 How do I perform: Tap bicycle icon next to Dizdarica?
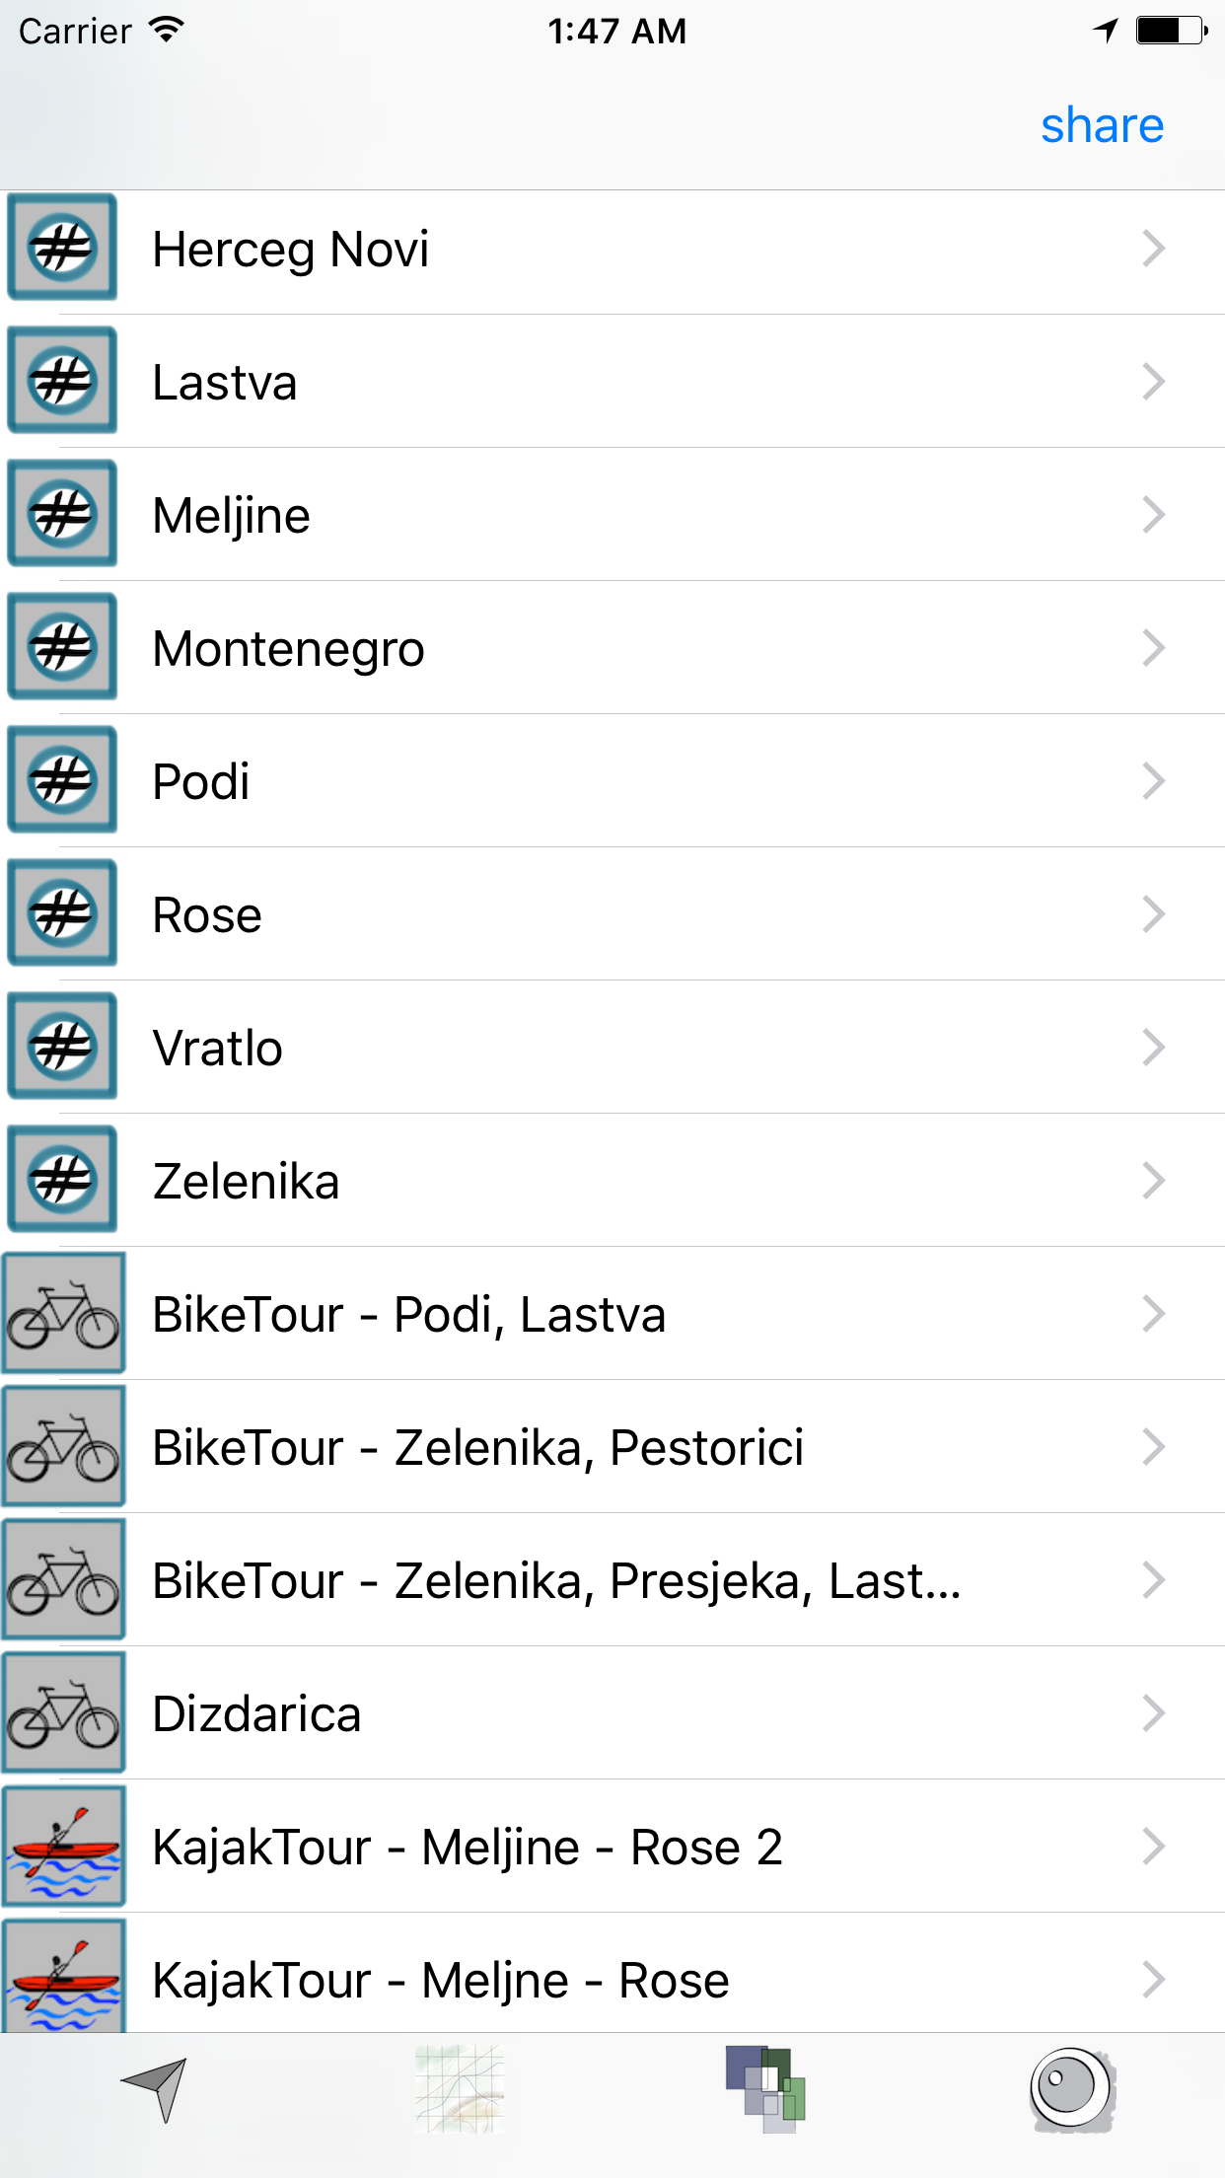[x=63, y=1713]
